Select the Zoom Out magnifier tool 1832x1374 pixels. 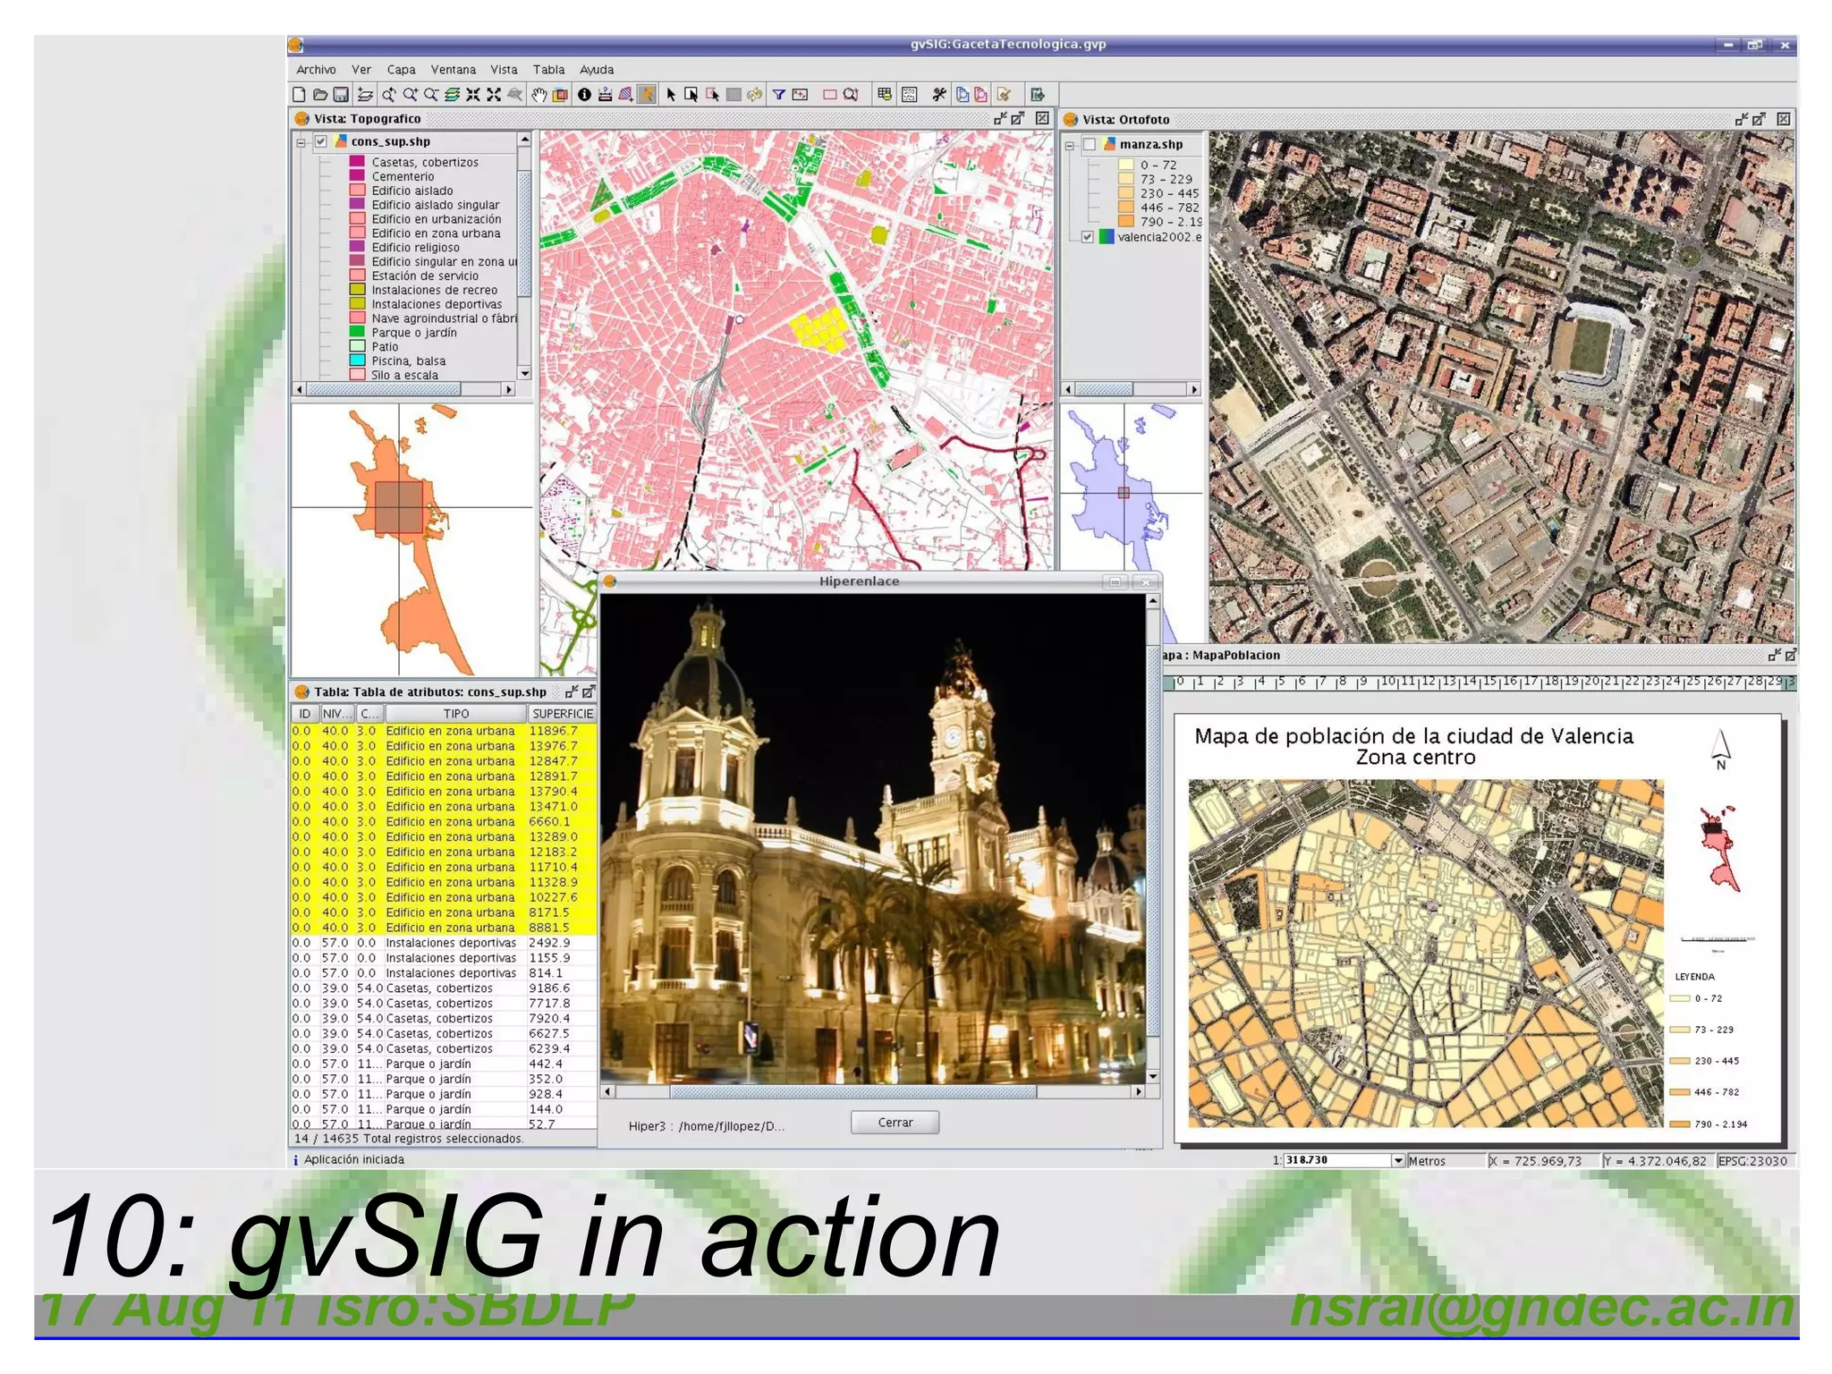431,95
